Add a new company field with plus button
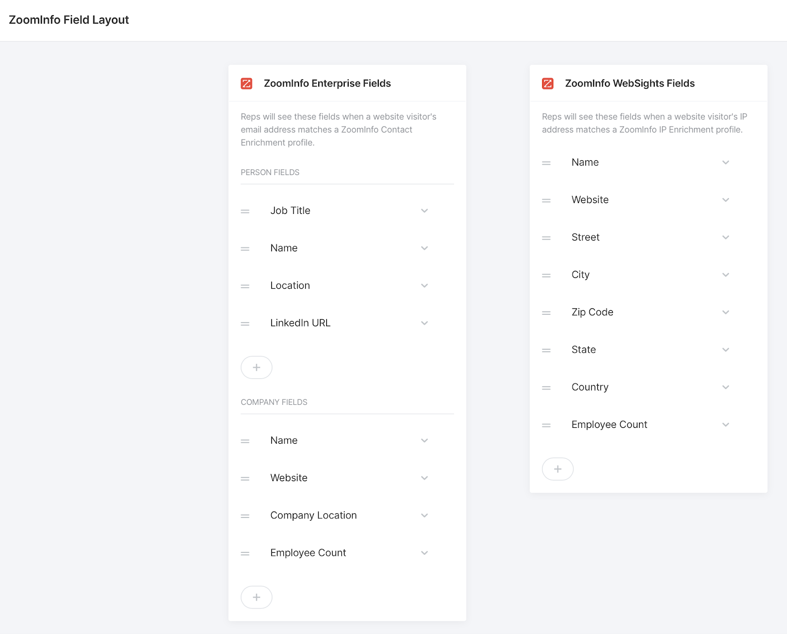The width and height of the screenshot is (787, 634). coord(256,597)
